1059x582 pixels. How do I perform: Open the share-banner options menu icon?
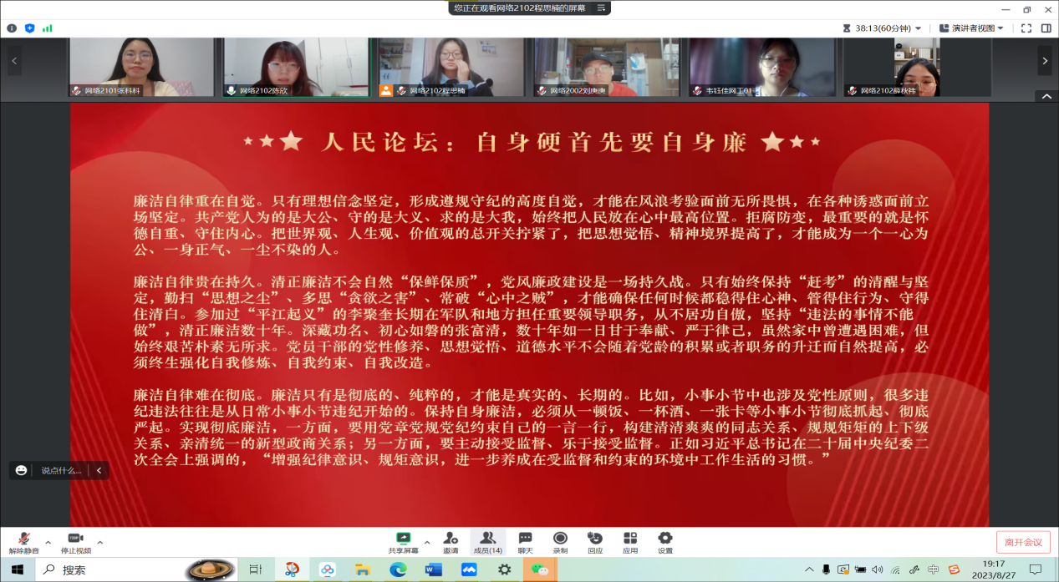(601, 8)
